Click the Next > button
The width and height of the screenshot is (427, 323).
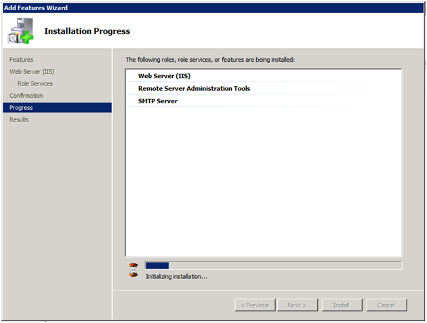[298, 305]
